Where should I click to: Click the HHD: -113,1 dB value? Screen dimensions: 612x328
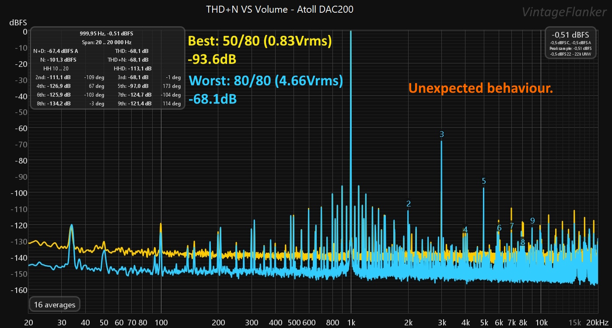133,69
